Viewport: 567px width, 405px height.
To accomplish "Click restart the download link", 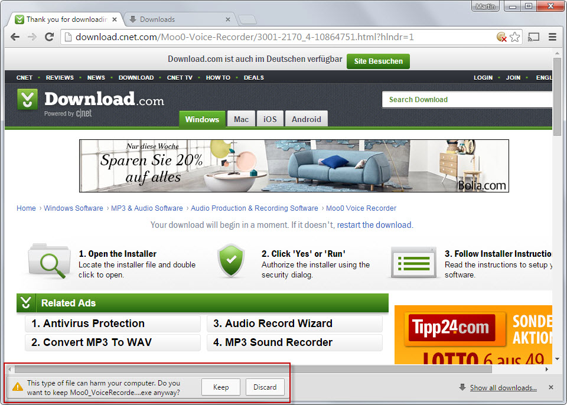I will (x=374, y=225).
